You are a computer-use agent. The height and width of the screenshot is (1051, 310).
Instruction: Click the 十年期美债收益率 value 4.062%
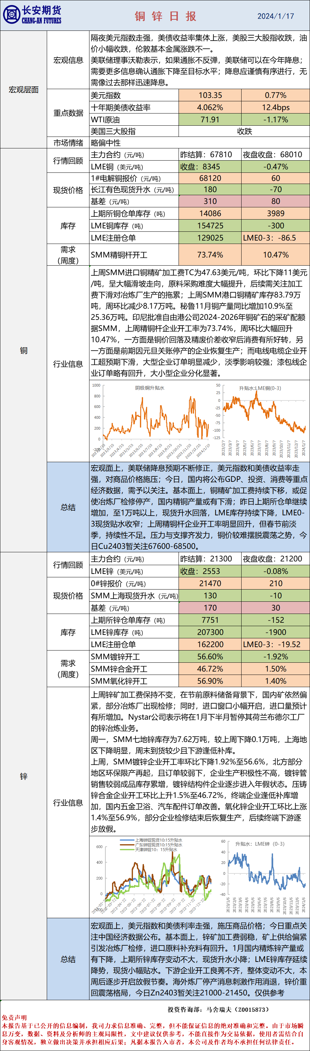point(210,107)
